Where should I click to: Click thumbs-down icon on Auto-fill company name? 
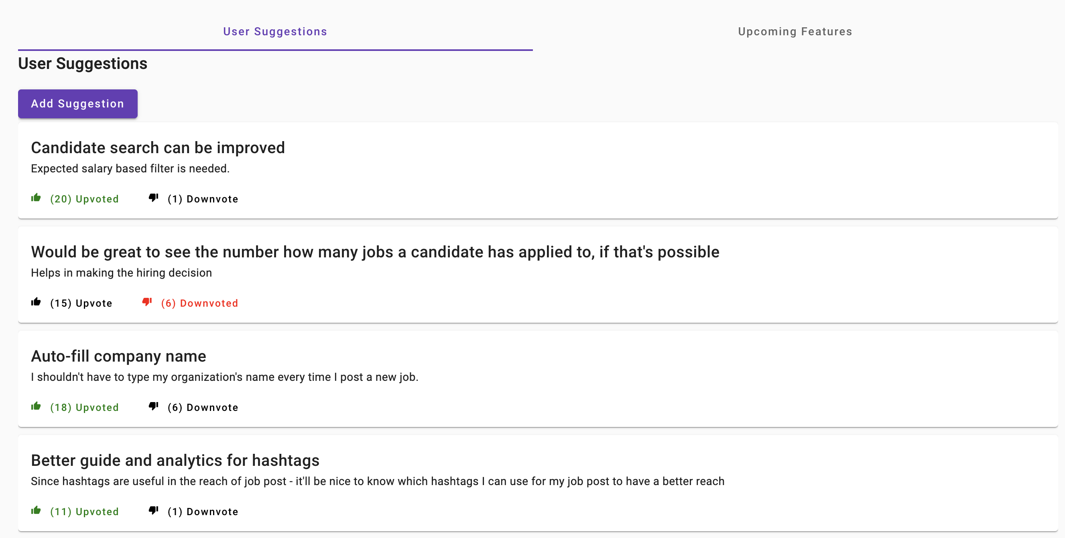pos(153,407)
